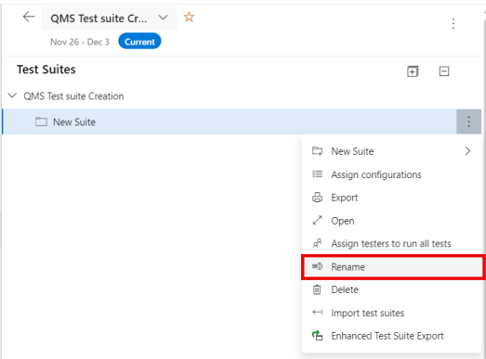Screen dimensions: 486x359
Task: Choose Delete from the context menu
Action: tap(391, 289)
